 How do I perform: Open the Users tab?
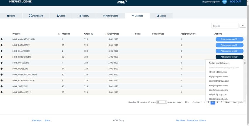point(61,16)
